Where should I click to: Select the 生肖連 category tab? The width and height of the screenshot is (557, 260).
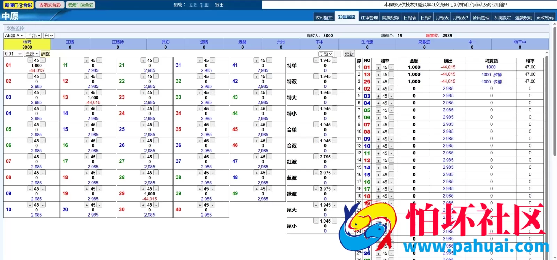(x=367, y=44)
